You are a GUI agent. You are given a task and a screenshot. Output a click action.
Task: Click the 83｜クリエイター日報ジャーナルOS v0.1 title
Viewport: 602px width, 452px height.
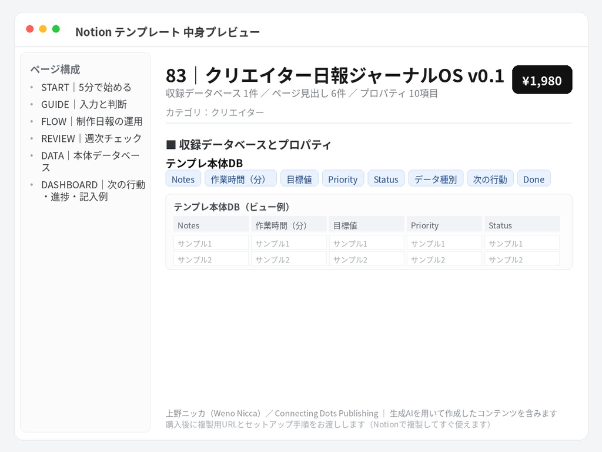click(x=335, y=75)
